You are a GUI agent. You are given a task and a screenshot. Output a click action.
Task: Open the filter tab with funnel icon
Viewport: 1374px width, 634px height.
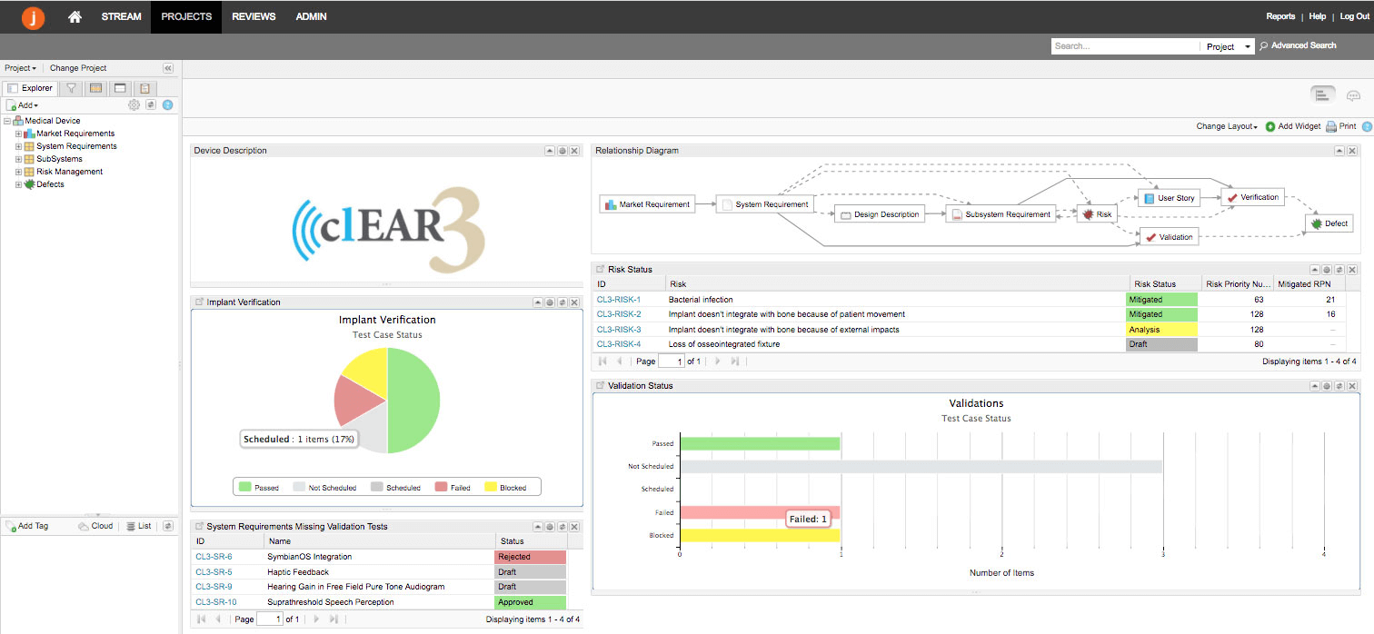(x=71, y=88)
